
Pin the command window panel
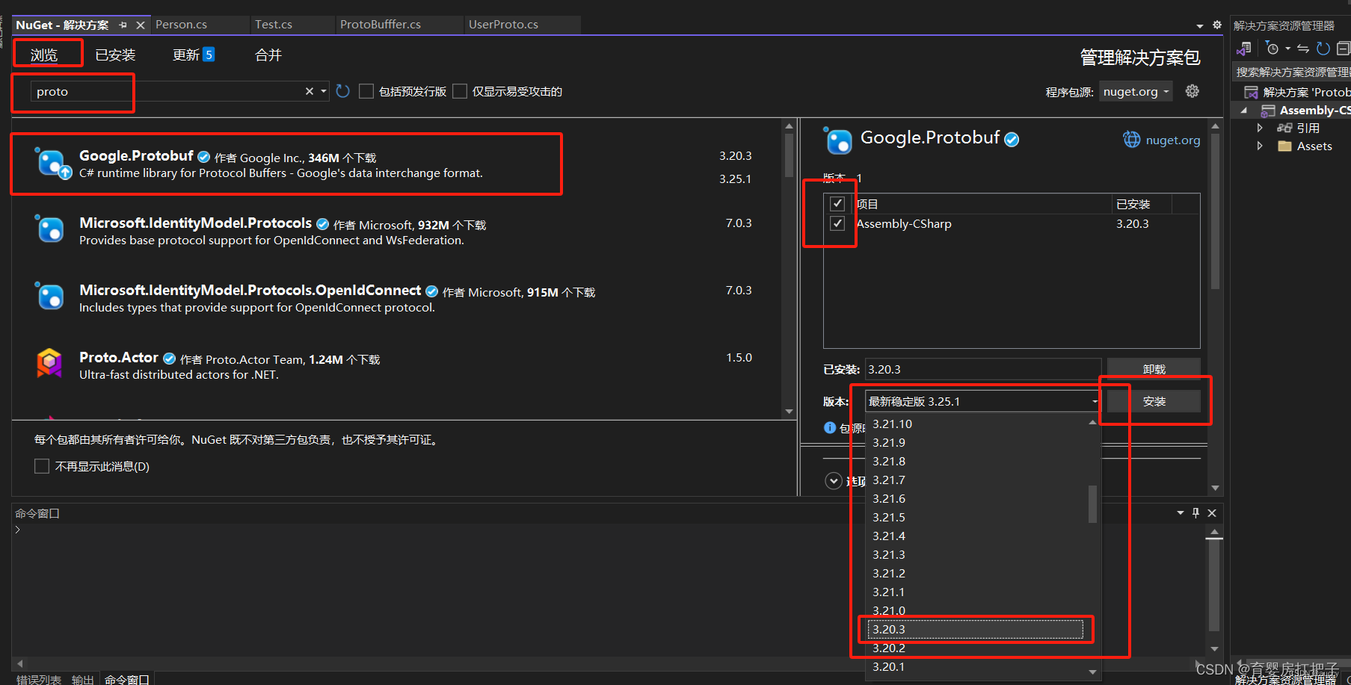(x=1195, y=512)
